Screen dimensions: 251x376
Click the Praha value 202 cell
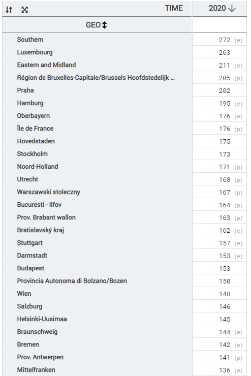point(219,90)
